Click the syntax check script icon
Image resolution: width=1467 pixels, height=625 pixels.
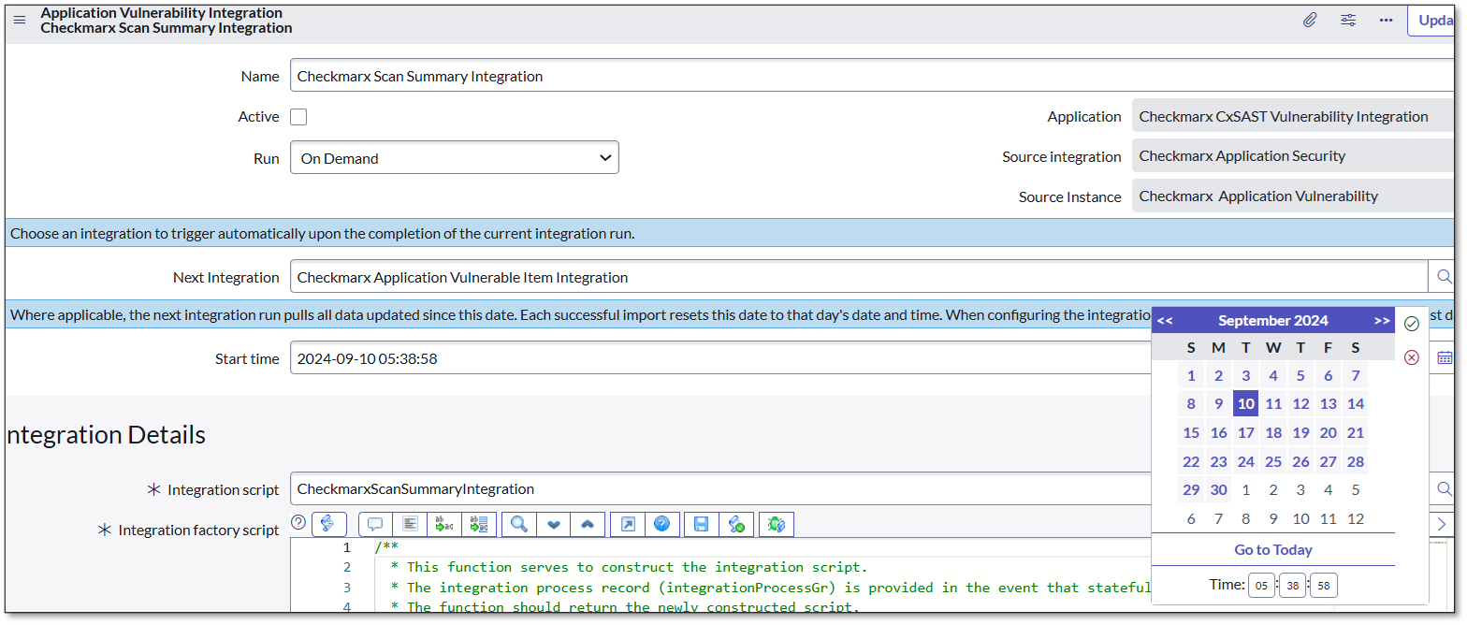click(736, 524)
